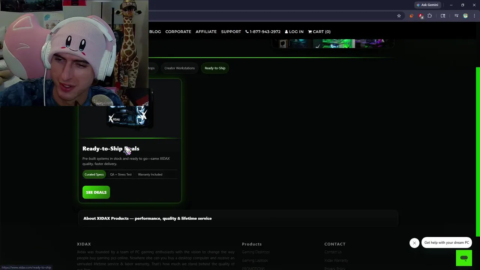
Task: Open the Google Lens search icon
Action: coord(443,16)
